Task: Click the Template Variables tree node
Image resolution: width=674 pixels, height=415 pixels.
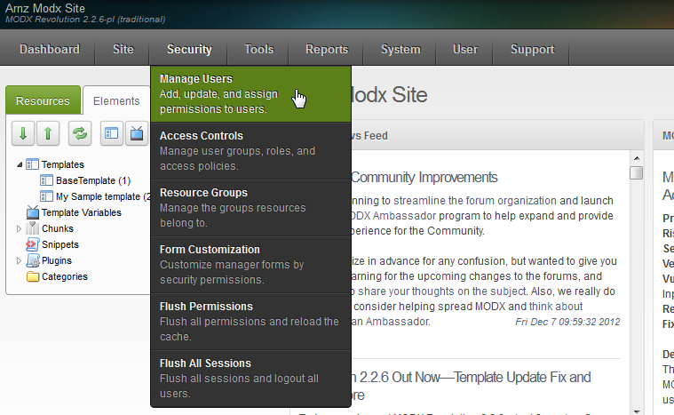Action: (81, 212)
